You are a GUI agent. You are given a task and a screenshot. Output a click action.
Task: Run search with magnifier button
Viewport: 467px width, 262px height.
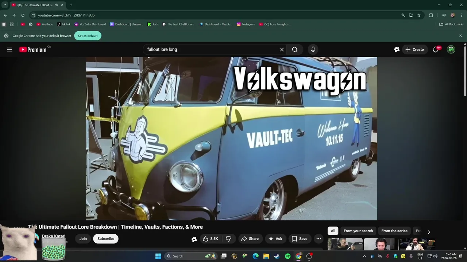point(295,49)
